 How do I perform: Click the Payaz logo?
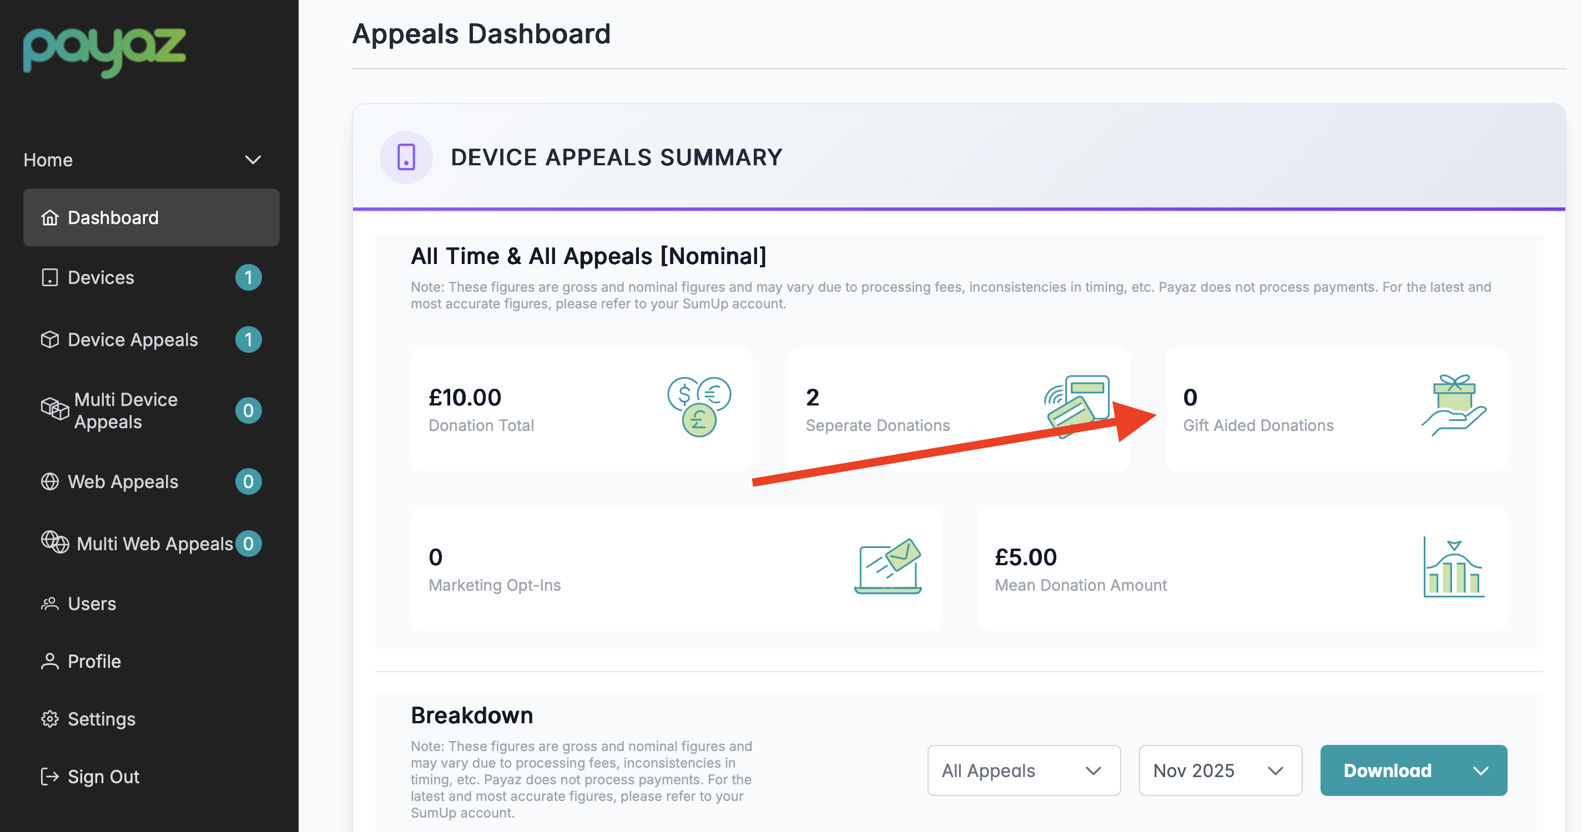click(104, 52)
